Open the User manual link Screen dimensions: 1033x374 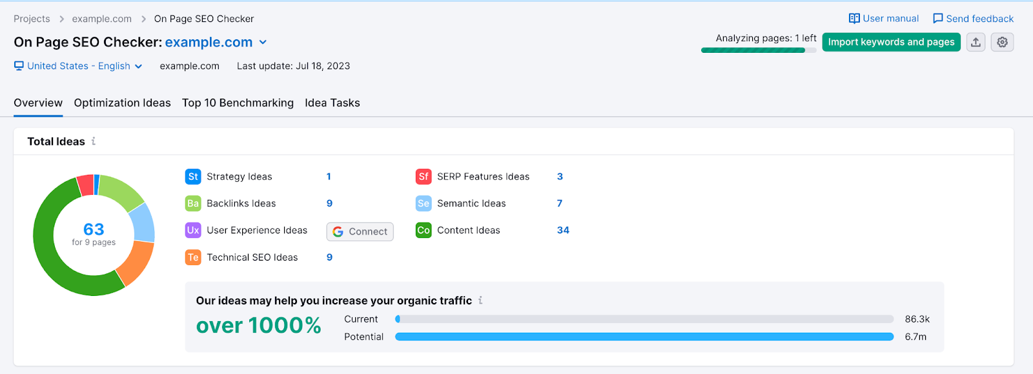coord(884,19)
